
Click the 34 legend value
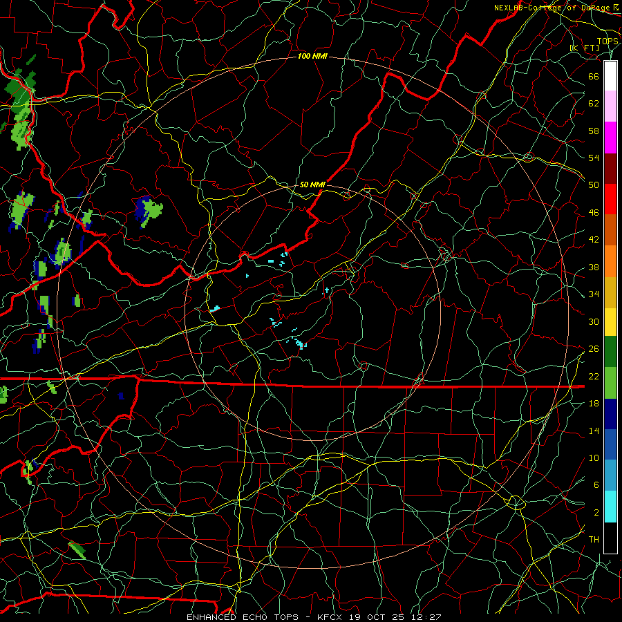(594, 294)
